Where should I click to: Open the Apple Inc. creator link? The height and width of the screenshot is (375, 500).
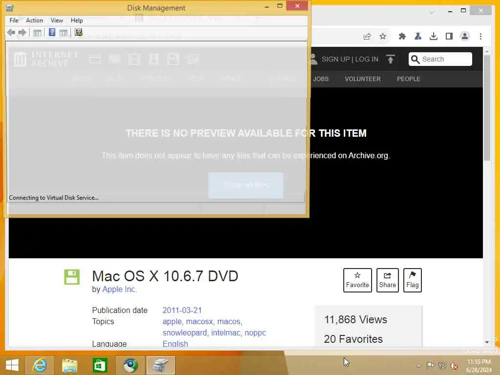[120, 289]
